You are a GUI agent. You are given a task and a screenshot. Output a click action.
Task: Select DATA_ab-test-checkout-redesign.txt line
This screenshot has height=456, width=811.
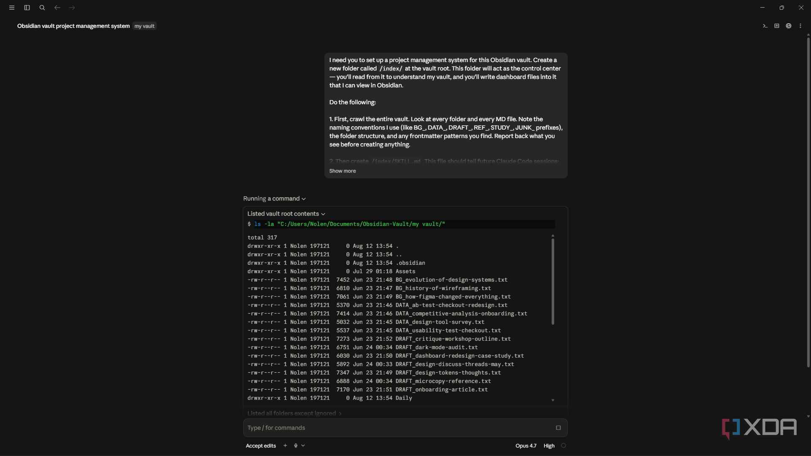click(x=378, y=305)
